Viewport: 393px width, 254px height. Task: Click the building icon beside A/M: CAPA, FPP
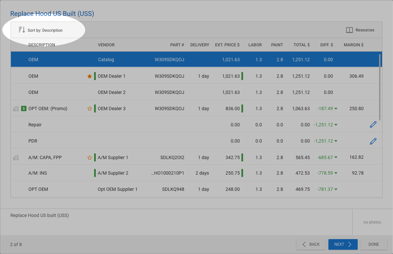16,158
